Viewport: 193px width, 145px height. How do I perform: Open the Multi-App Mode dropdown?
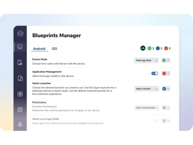146,60
